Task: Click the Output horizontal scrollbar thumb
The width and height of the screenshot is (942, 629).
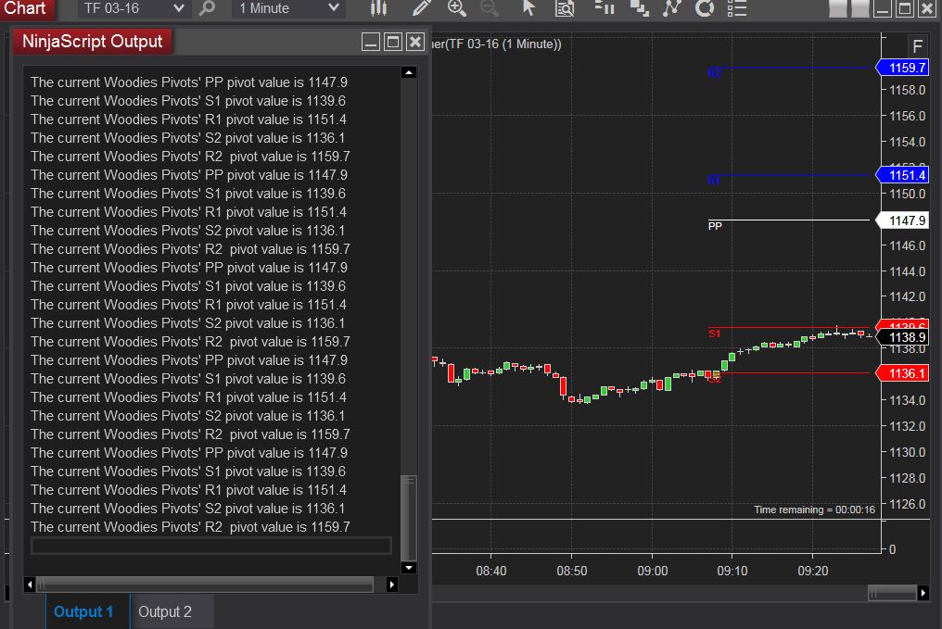Action: pos(205,584)
